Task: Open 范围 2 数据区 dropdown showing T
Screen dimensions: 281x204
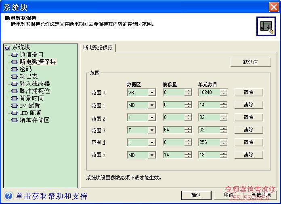Action: 152,118
